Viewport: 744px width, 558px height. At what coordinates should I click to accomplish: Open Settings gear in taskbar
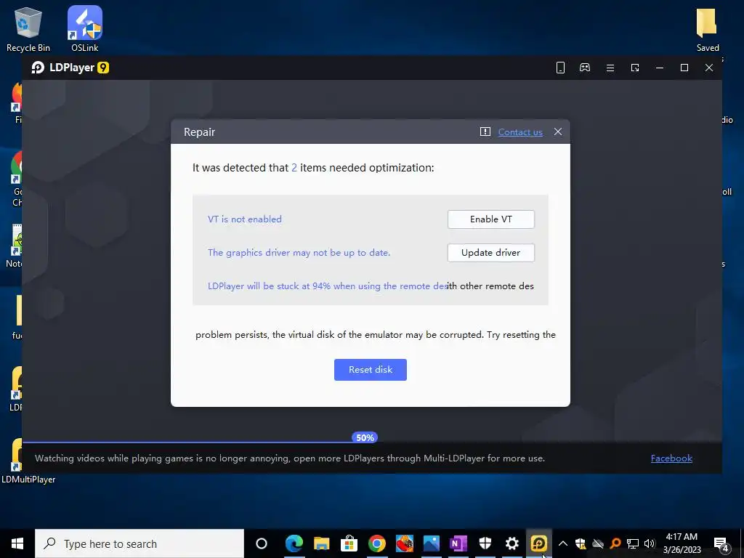tap(512, 543)
